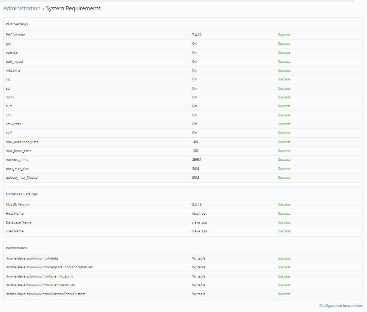Screen dimensions: 367x312
Task: Click the memory_limit value 256M
Action: tap(197, 160)
